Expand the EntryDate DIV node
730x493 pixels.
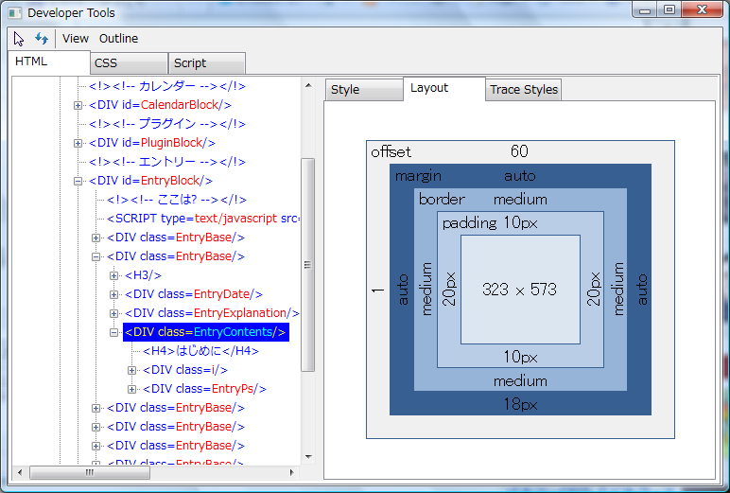[x=113, y=294]
